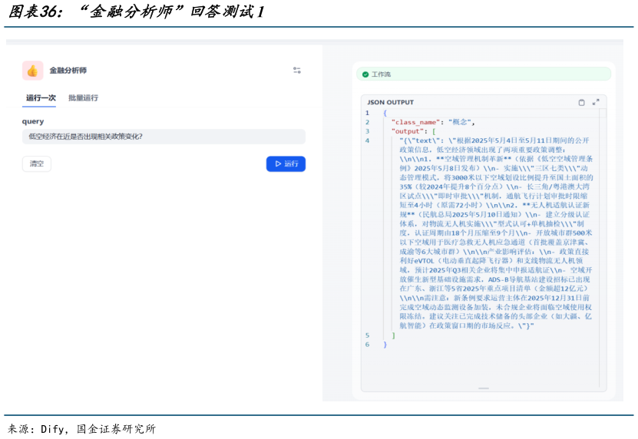Click the 金融分析师 app title
This screenshot has width=638, height=439.
(x=68, y=71)
